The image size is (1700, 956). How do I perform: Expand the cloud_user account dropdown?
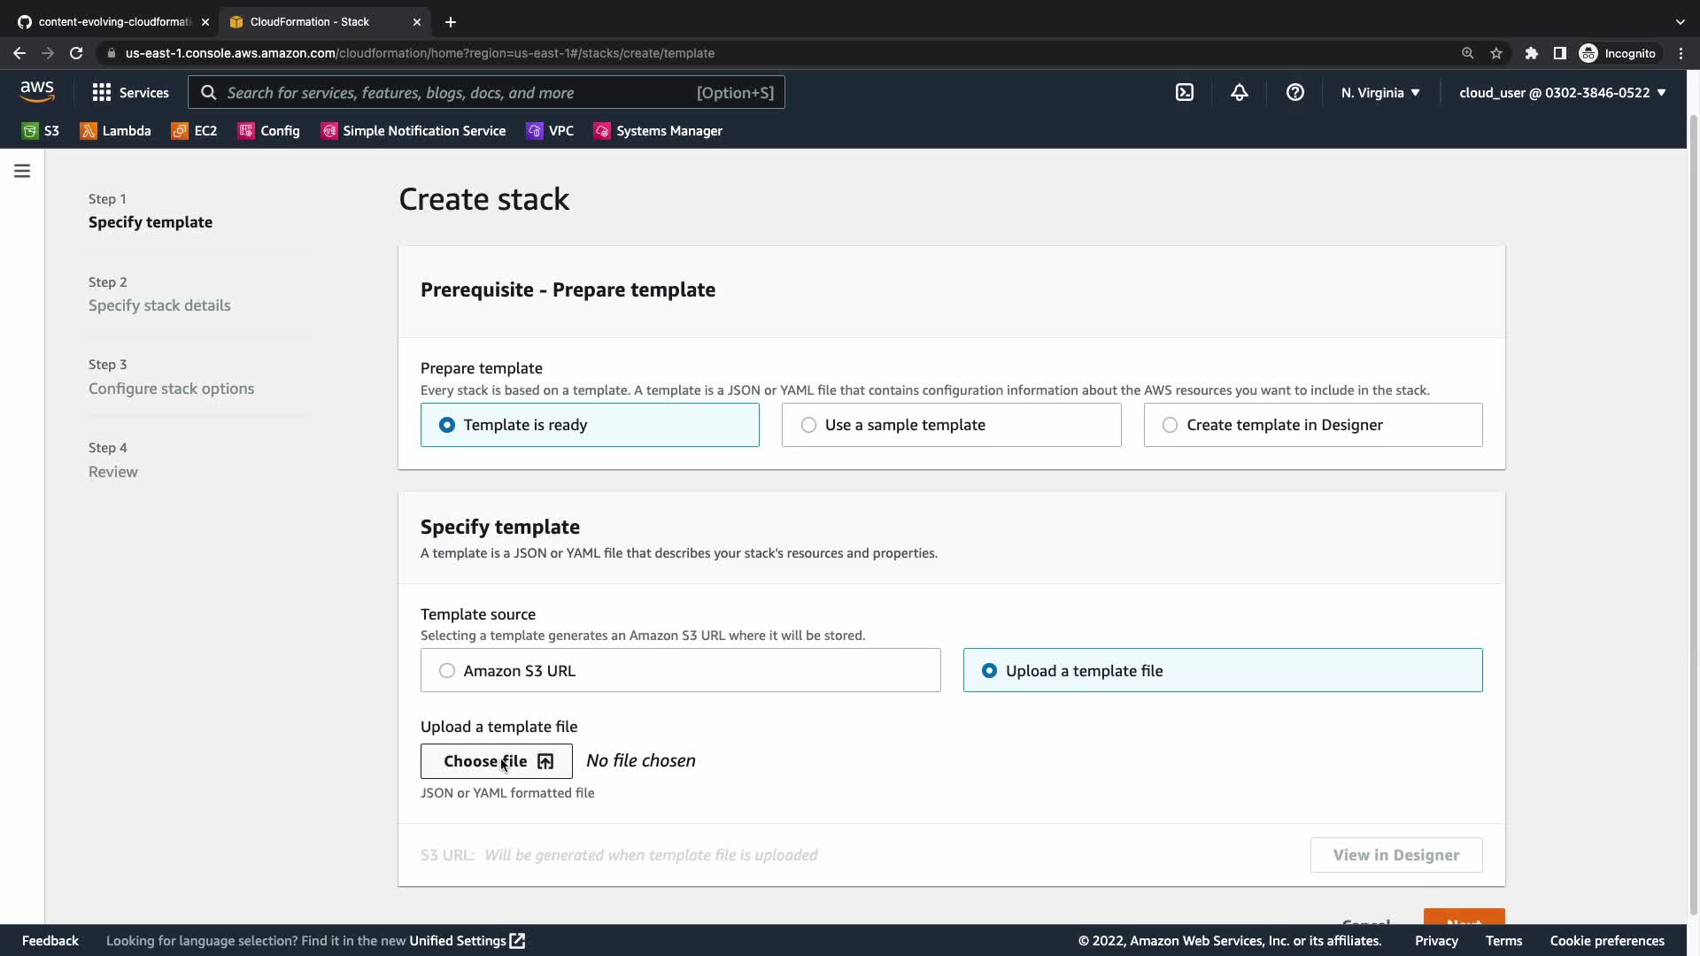[1562, 93]
